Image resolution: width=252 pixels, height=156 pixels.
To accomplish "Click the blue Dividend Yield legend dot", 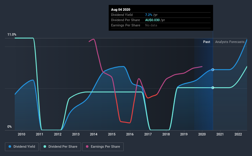I will click(x=10, y=146).
